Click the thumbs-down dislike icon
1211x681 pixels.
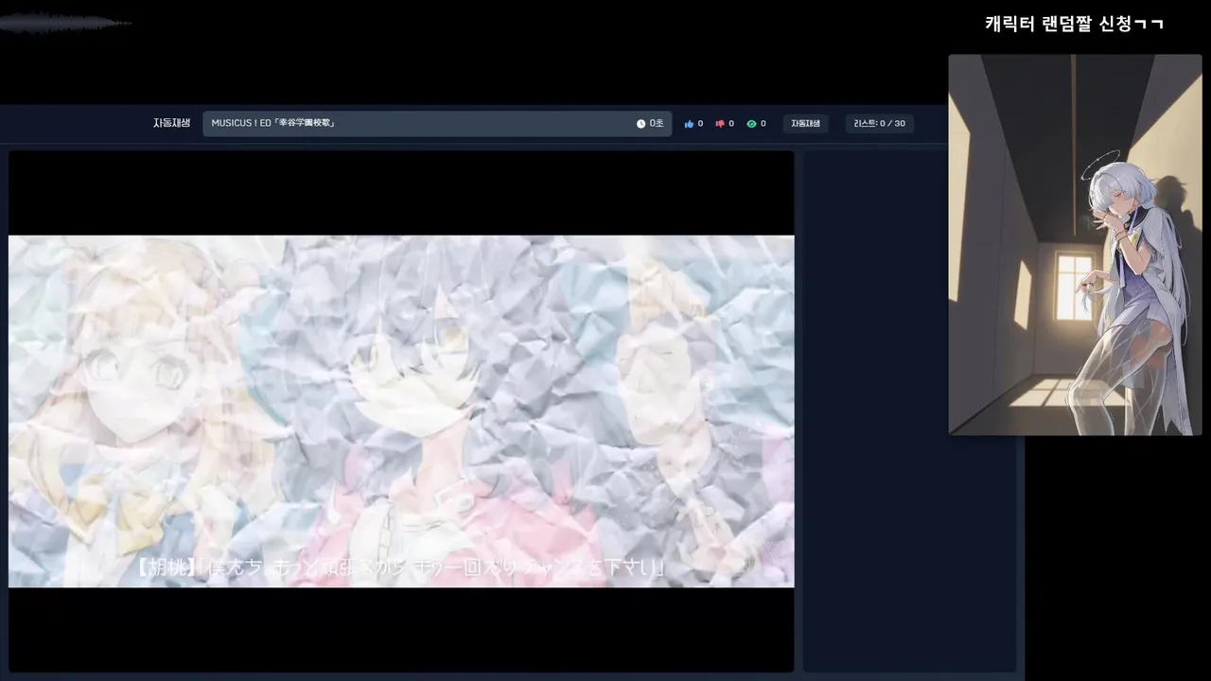(720, 124)
